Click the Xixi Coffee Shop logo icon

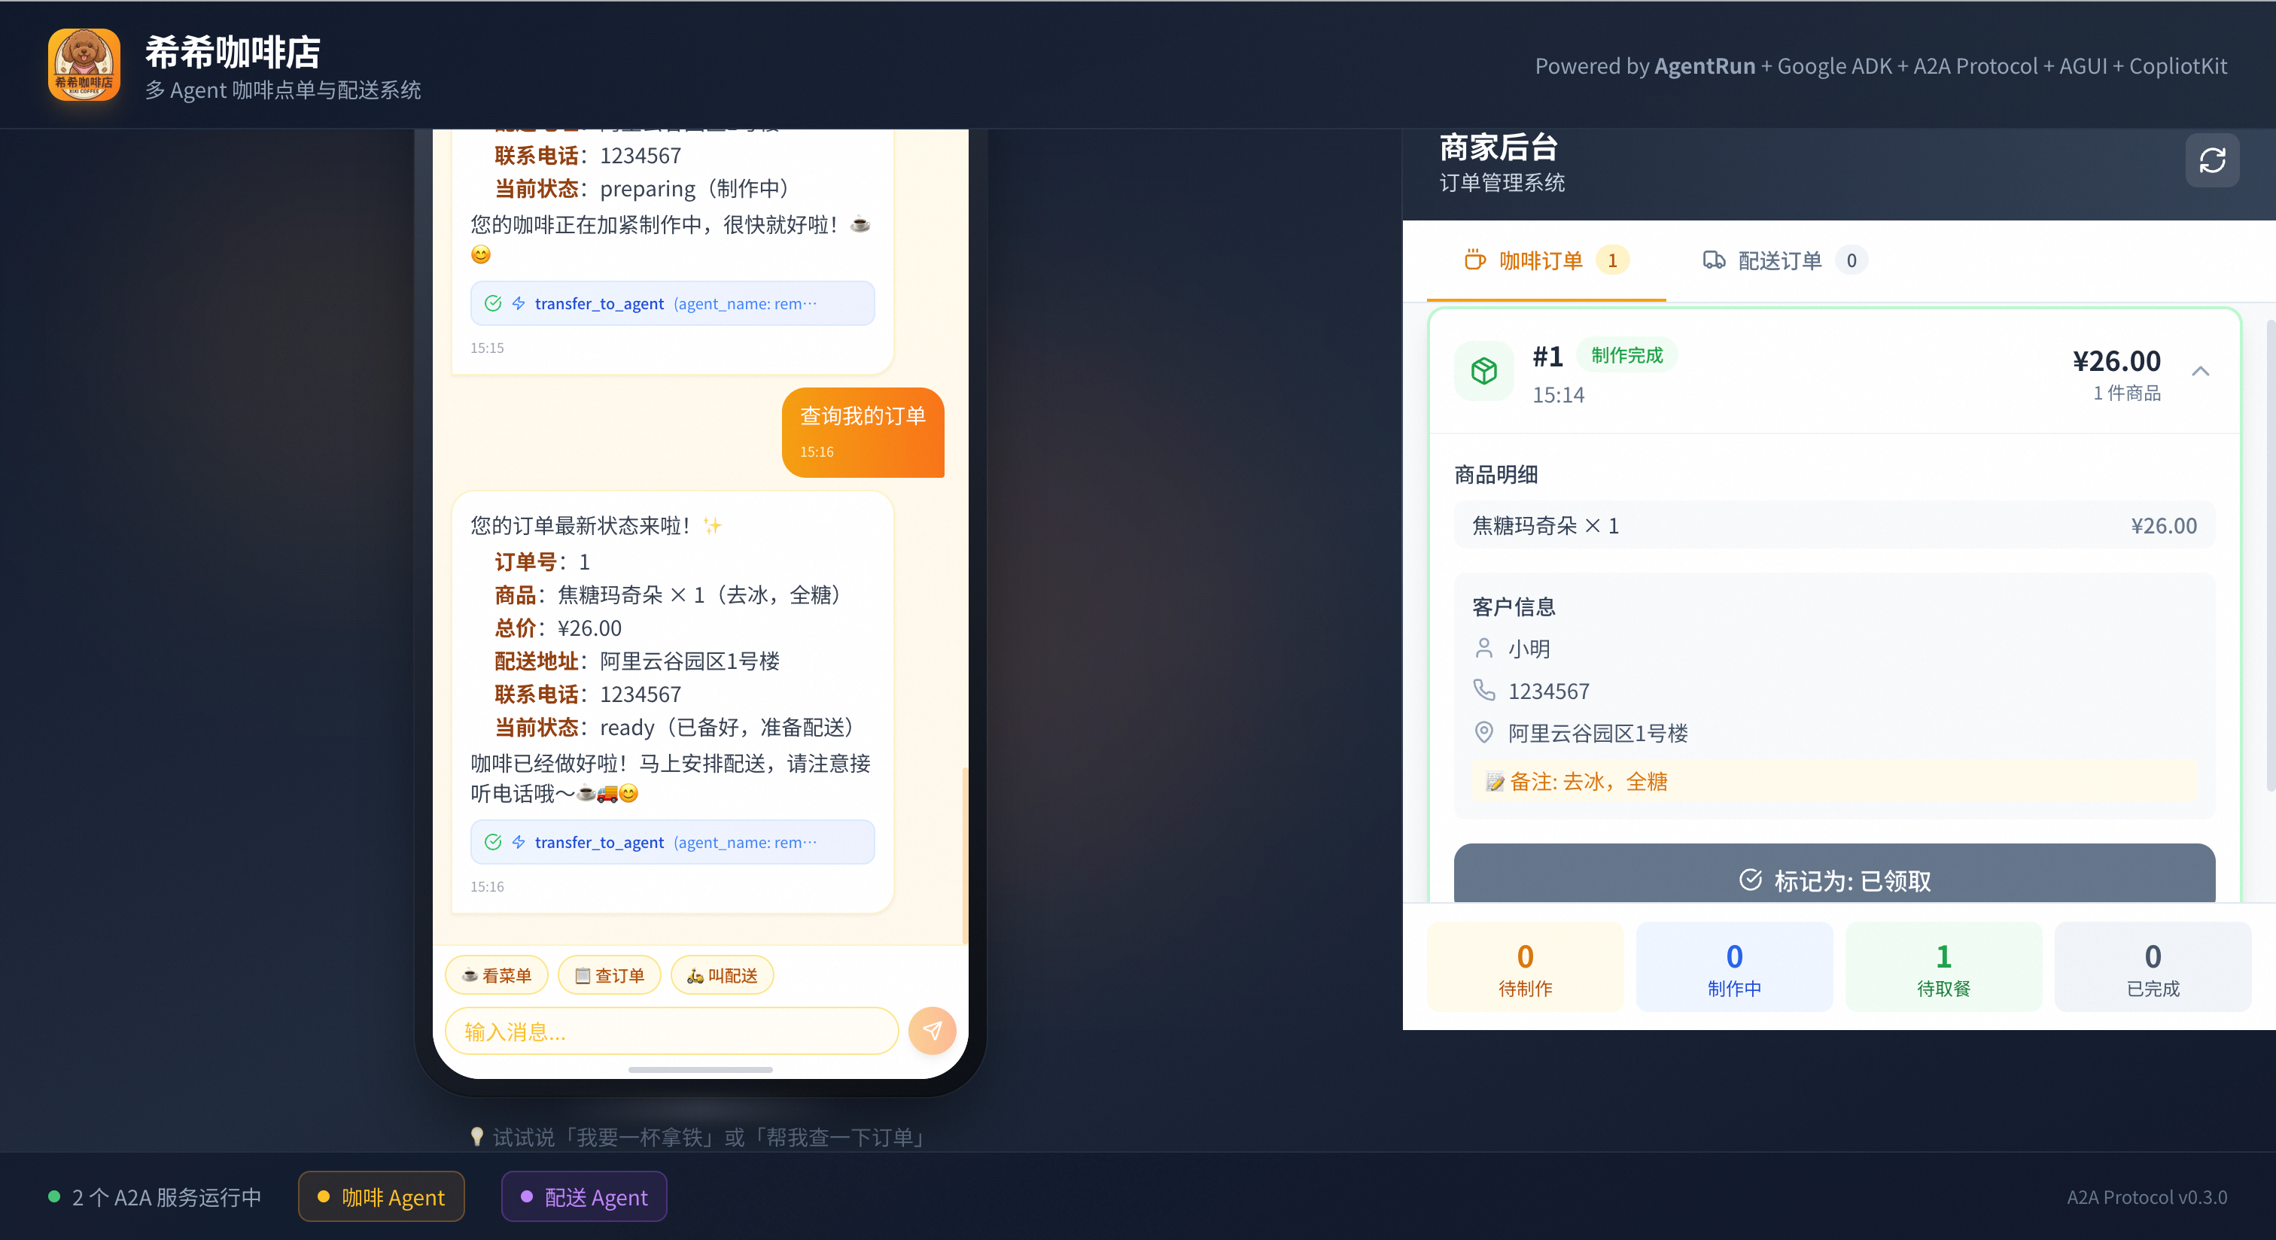(84, 65)
